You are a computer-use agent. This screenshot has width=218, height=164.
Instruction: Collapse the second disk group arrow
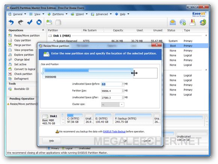(x=206, y=70)
